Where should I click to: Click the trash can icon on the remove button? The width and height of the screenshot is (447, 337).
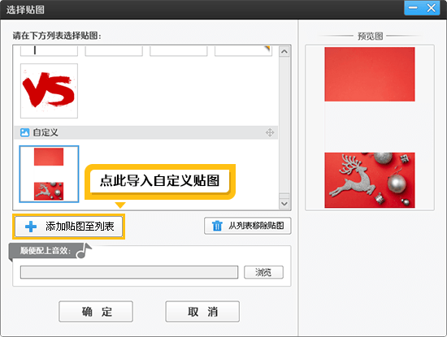point(217,226)
